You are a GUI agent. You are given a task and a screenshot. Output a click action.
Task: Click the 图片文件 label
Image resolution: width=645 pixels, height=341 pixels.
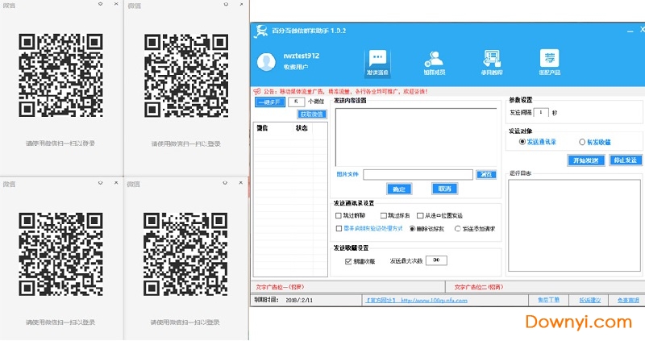tap(347, 174)
